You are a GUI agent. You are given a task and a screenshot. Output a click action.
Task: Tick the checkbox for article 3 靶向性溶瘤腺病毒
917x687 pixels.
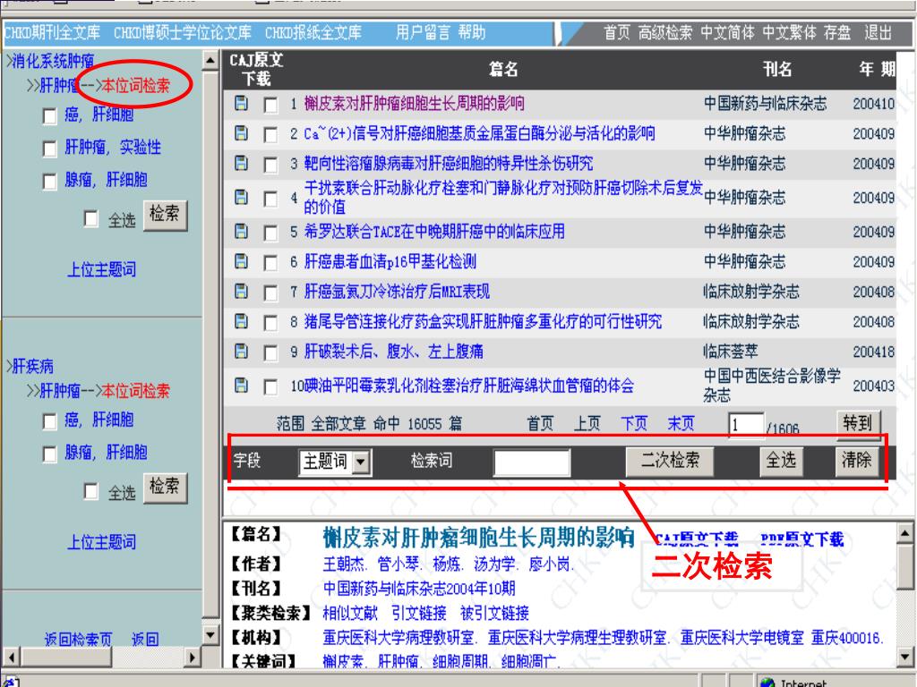pos(270,165)
